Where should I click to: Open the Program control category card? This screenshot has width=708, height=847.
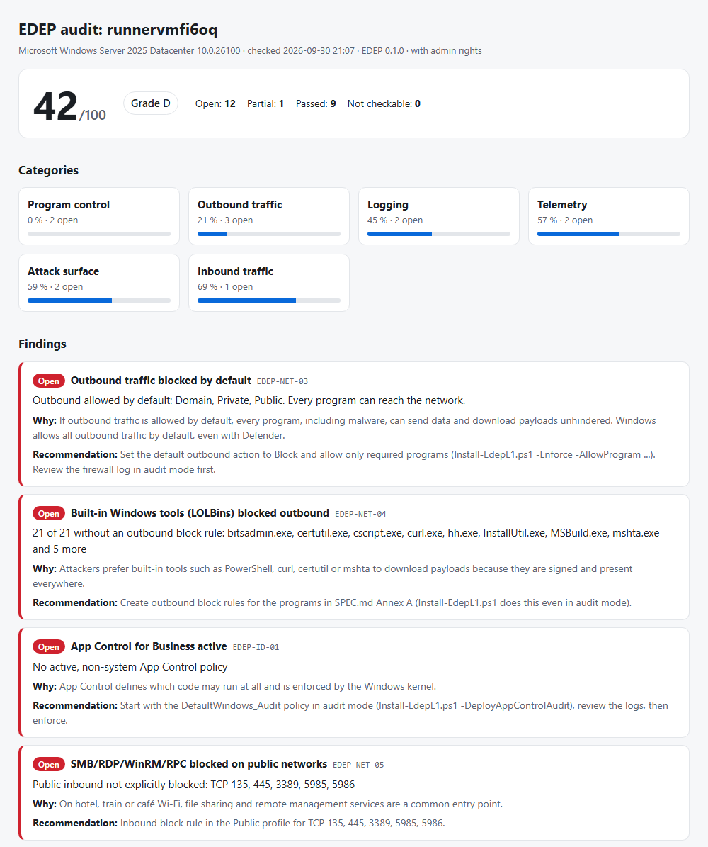click(x=99, y=216)
